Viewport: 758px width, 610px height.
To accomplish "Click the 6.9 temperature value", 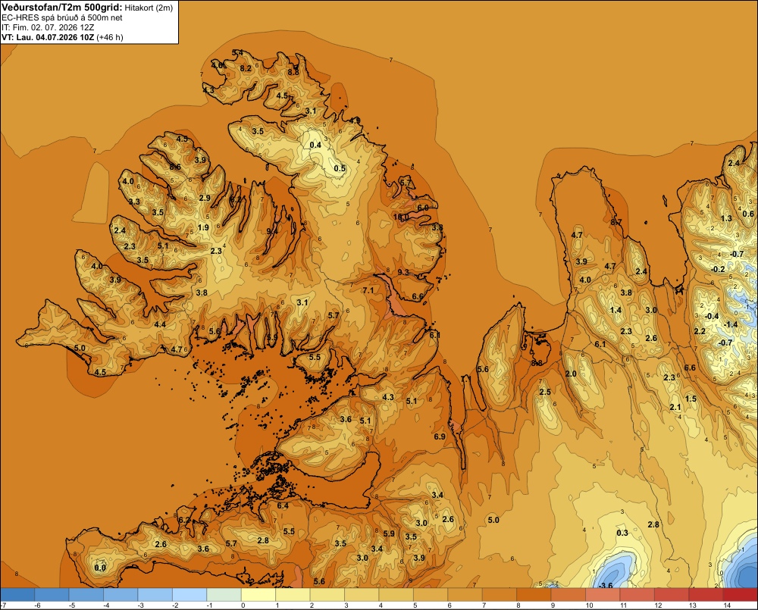I will [440, 436].
